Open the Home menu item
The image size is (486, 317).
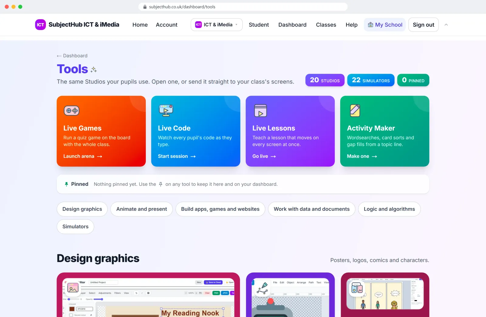[140, 25]
